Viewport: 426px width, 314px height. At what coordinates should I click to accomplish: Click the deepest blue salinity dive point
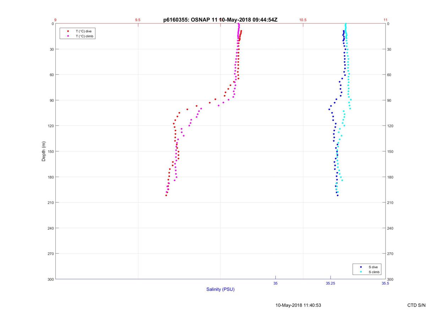coord(338,195)
